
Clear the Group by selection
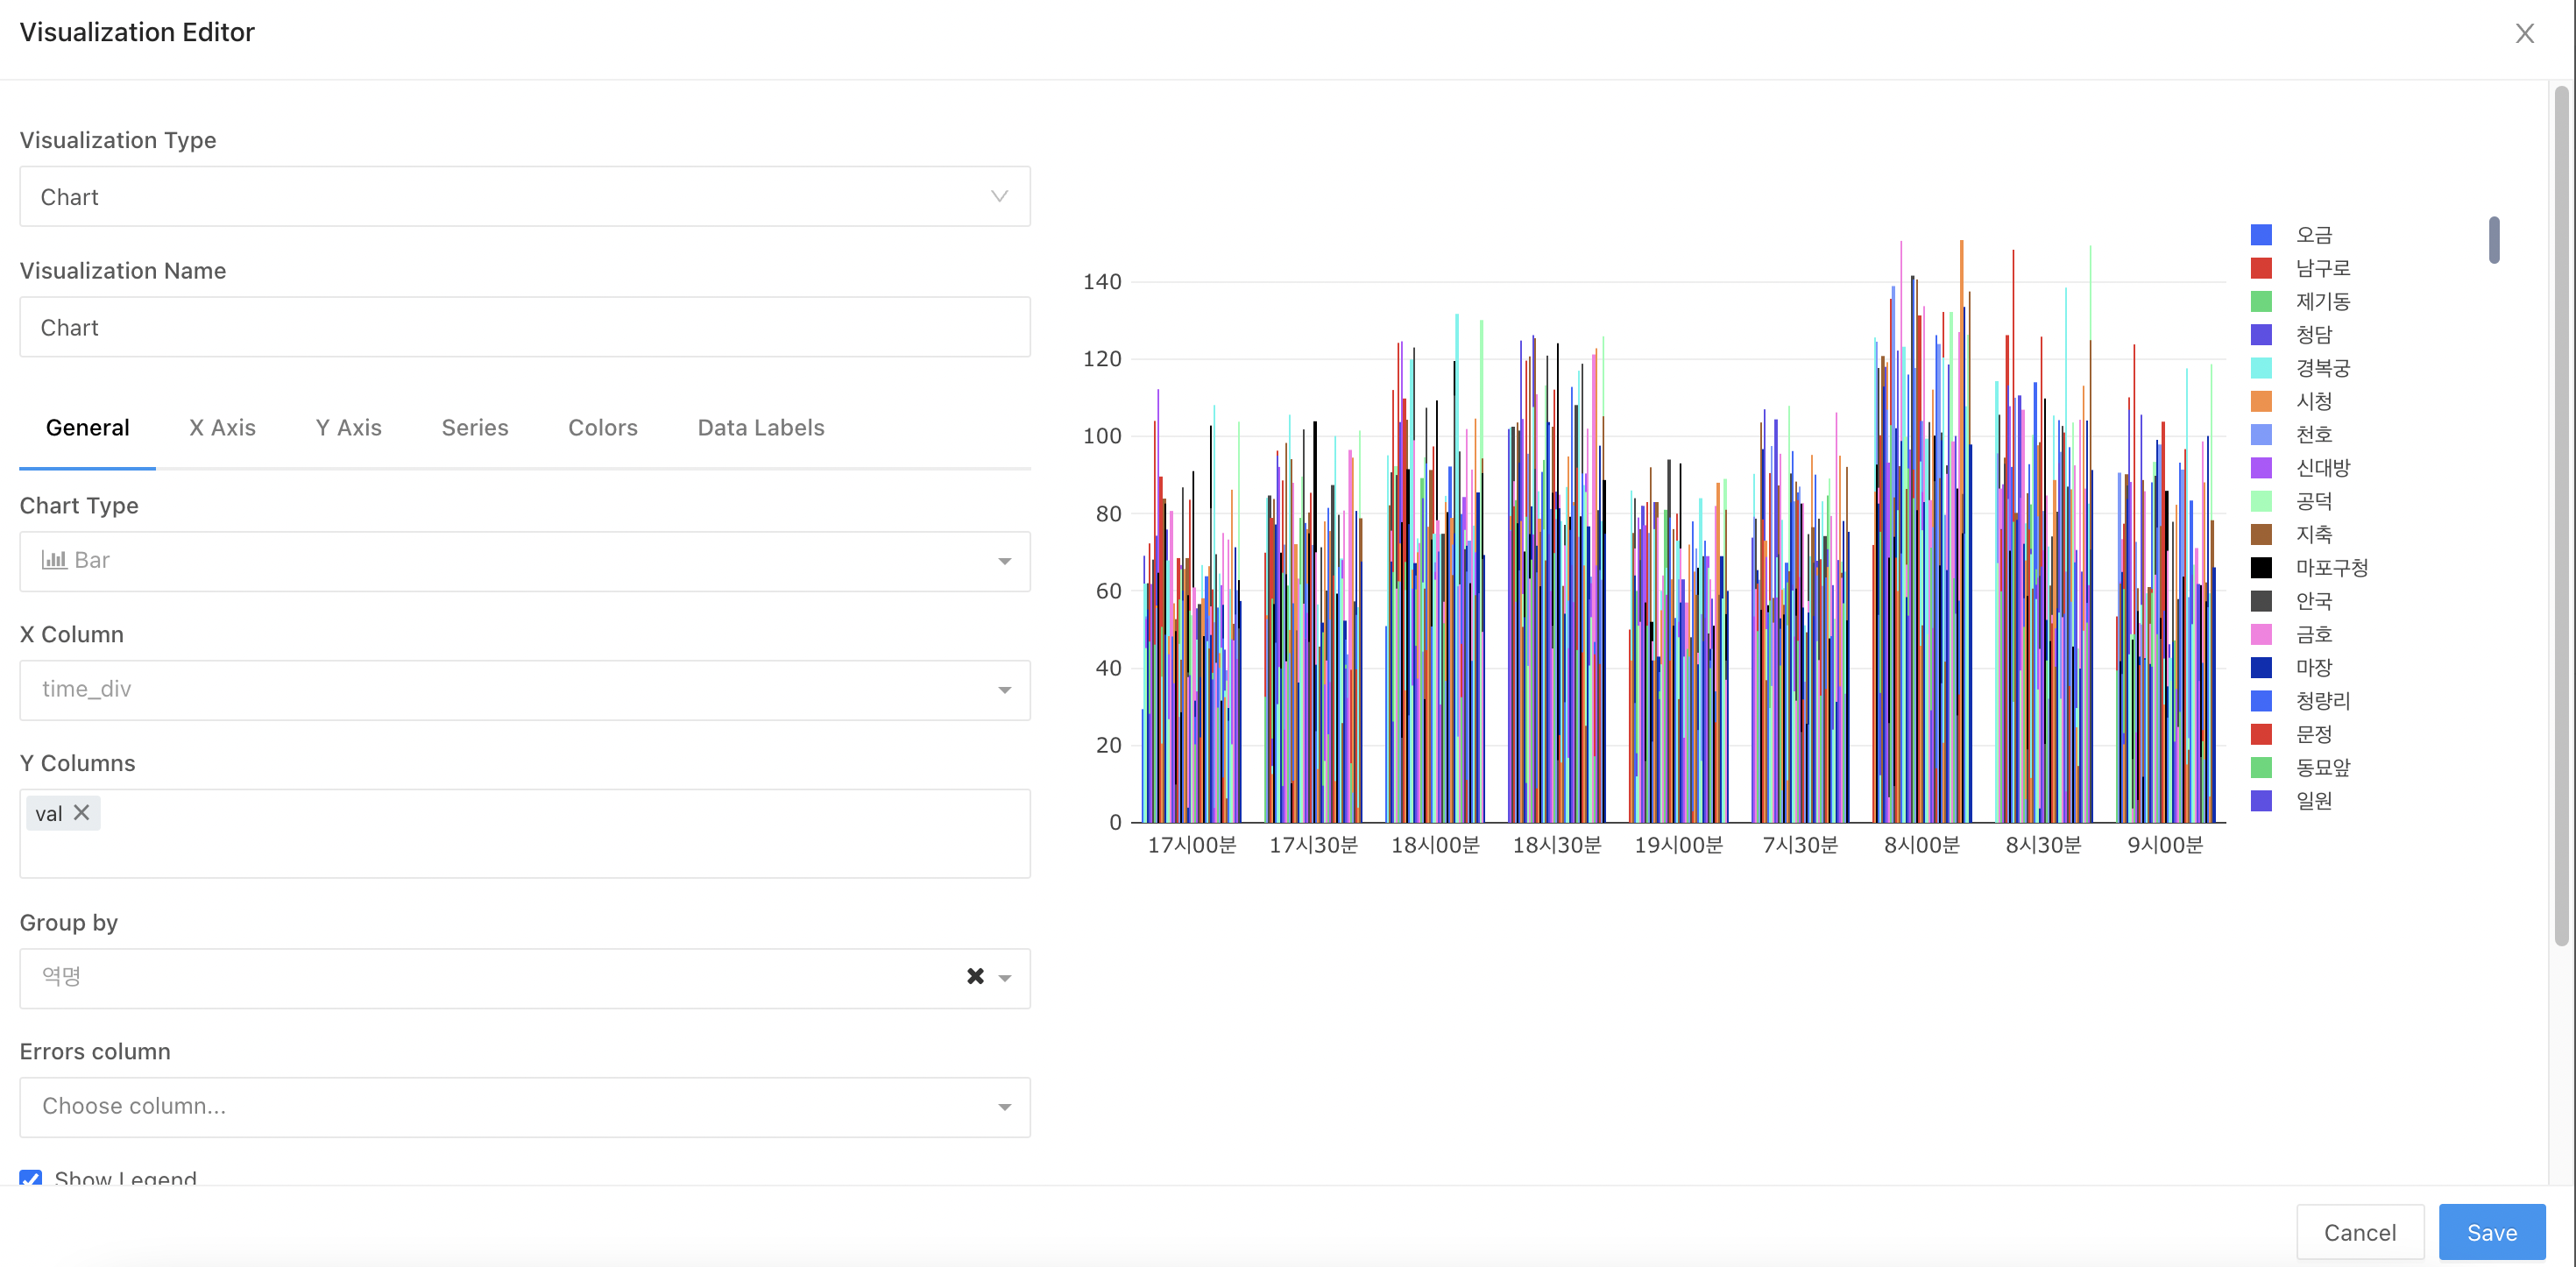pyautogui.click(x=975, y=976)
